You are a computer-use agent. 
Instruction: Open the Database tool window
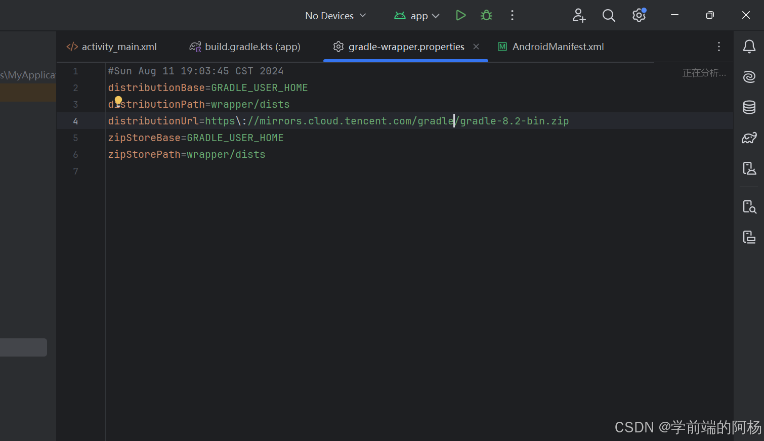(749, 107)
